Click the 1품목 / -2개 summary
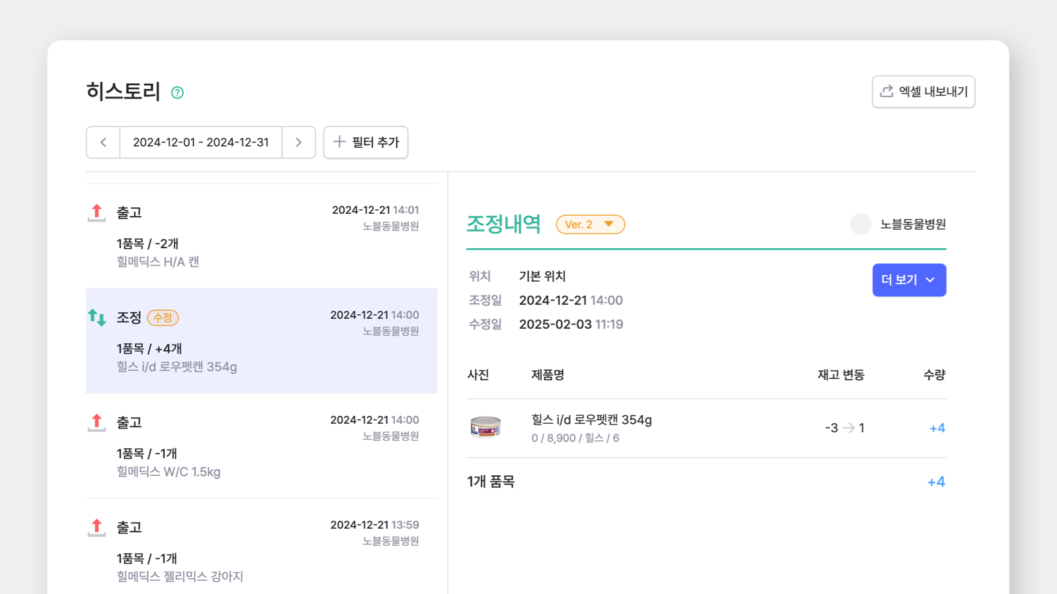The width and height of the screenshot is (1057, 594). coord(148,244)
